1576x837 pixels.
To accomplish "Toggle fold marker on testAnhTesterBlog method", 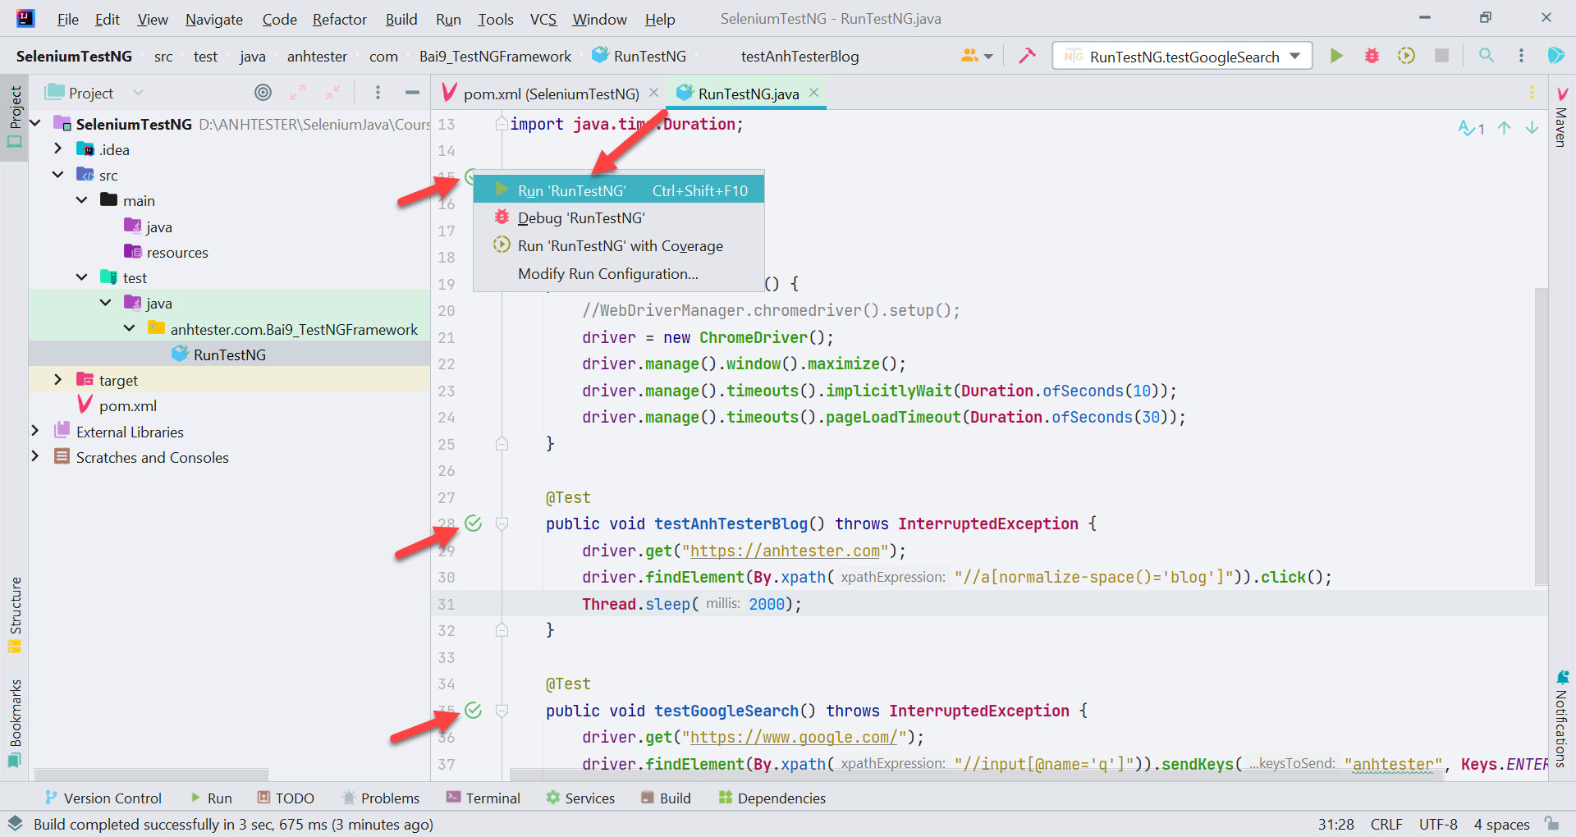I will pos(502,524).
